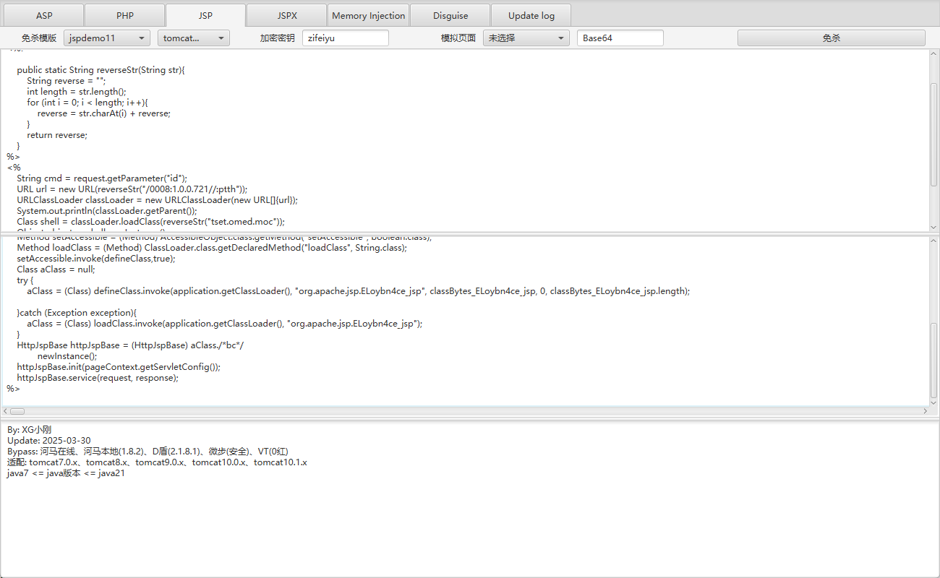
Task: Click the line "reverse = str.charAt(i) + reverse;"
Action: point(104,113)
